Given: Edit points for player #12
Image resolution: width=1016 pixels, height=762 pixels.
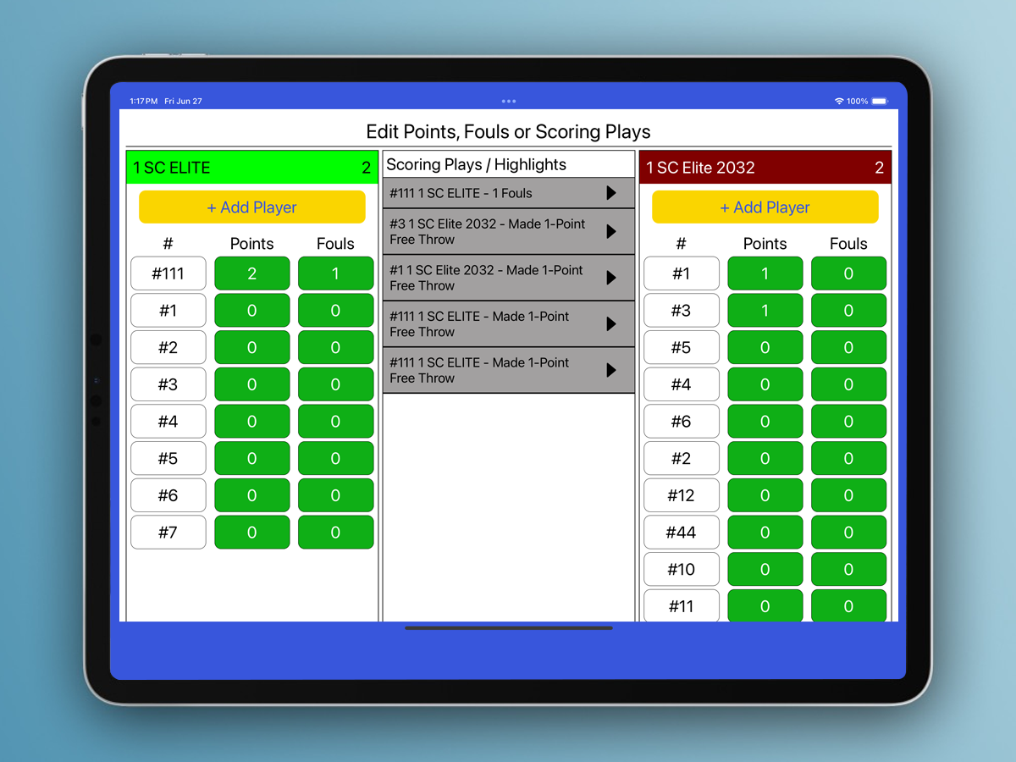Looking at the screenshot, I should (x=765, y=495).
